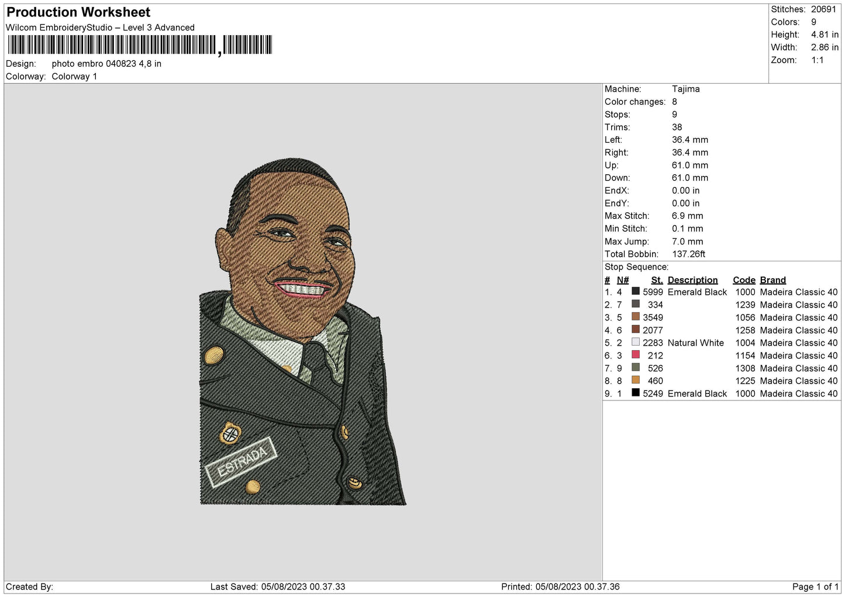Click the 'Production Worksheet' title
845x597 pixels.
78,12
